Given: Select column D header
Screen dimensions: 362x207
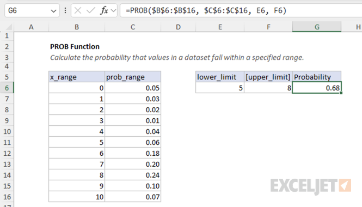Looking at the screenshot, I should pyautogui.click(x=178, y=27).
